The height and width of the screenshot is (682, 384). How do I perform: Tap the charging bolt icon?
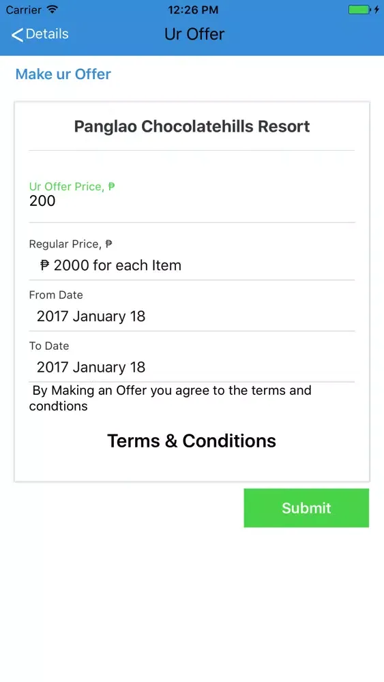(x=376, y=10)
